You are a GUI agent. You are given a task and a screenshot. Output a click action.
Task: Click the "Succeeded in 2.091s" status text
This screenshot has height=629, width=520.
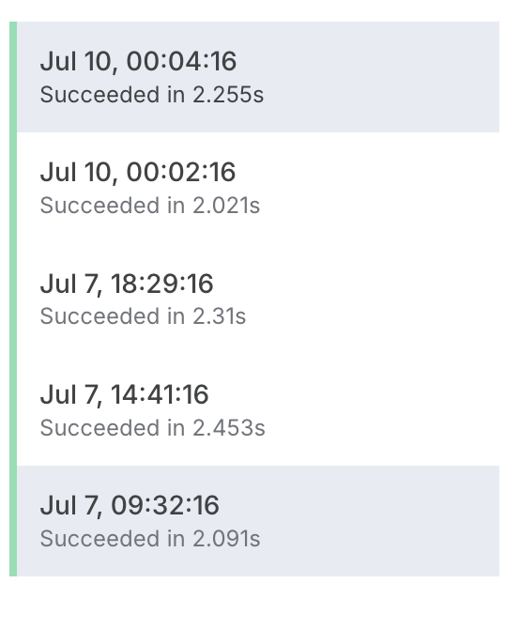150,539
